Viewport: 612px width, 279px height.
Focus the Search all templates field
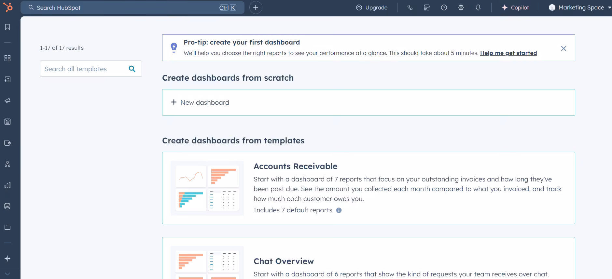(91, 69)
